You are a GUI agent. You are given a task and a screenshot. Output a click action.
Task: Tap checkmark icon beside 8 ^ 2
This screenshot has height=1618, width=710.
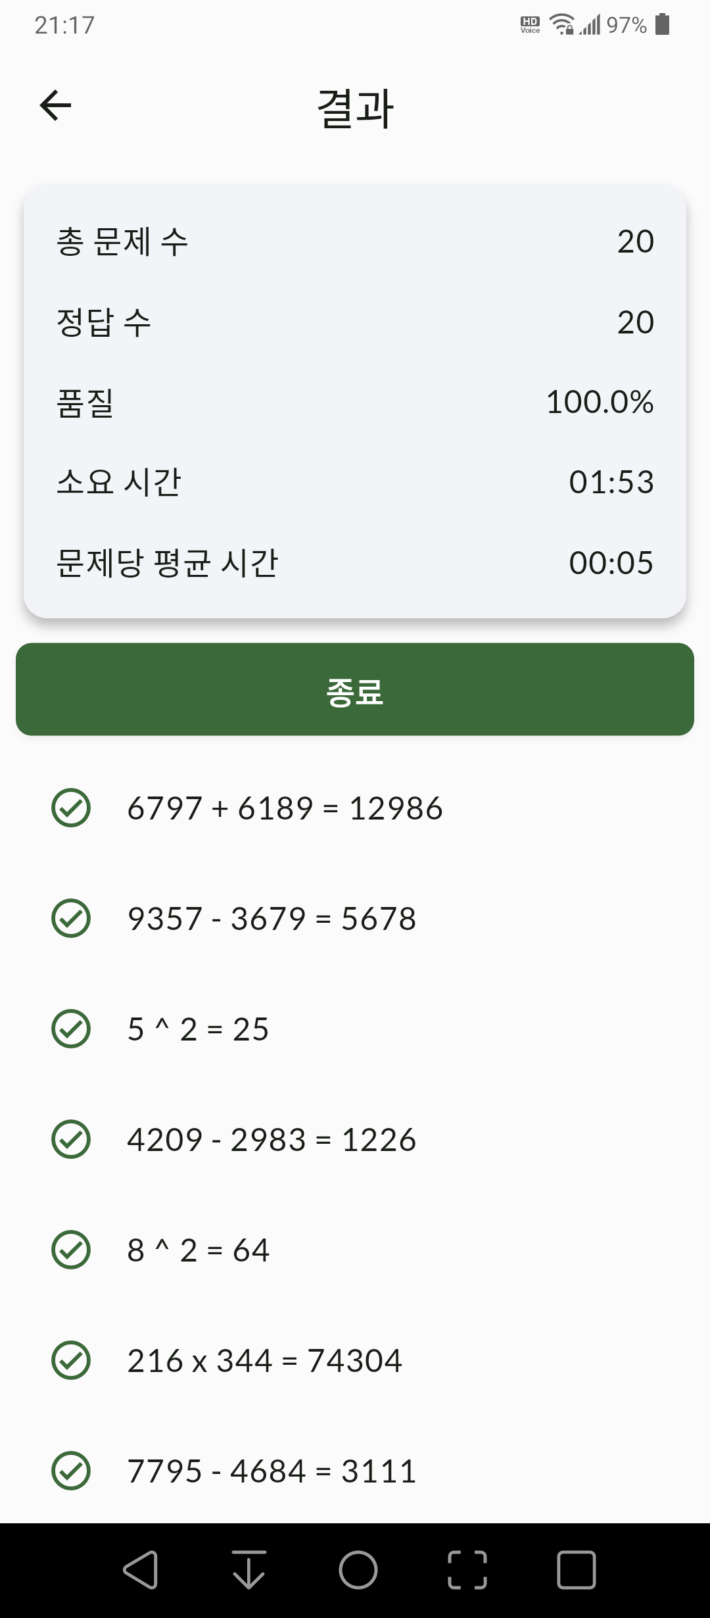tap(71, 1250)
